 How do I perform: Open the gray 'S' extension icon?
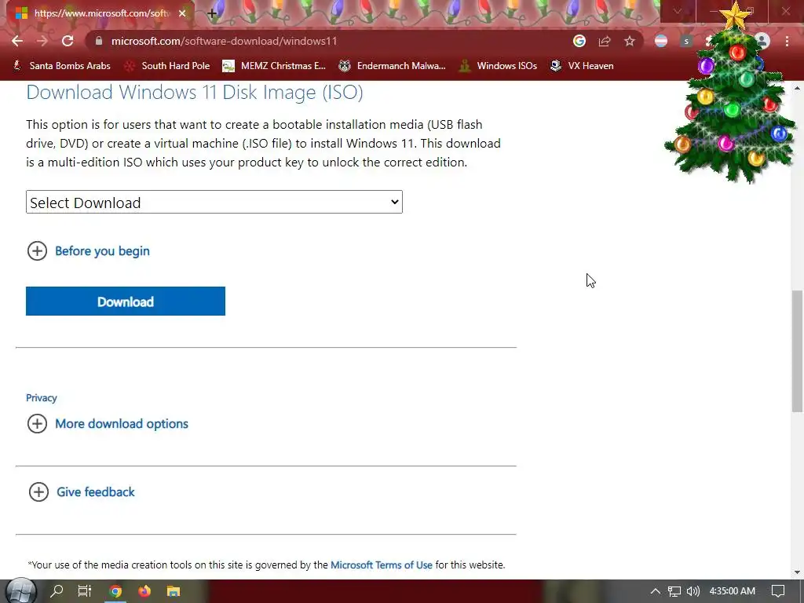[686, 41]
